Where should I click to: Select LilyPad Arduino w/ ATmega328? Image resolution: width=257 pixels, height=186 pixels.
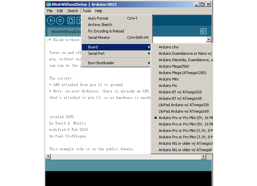(182, 105)
